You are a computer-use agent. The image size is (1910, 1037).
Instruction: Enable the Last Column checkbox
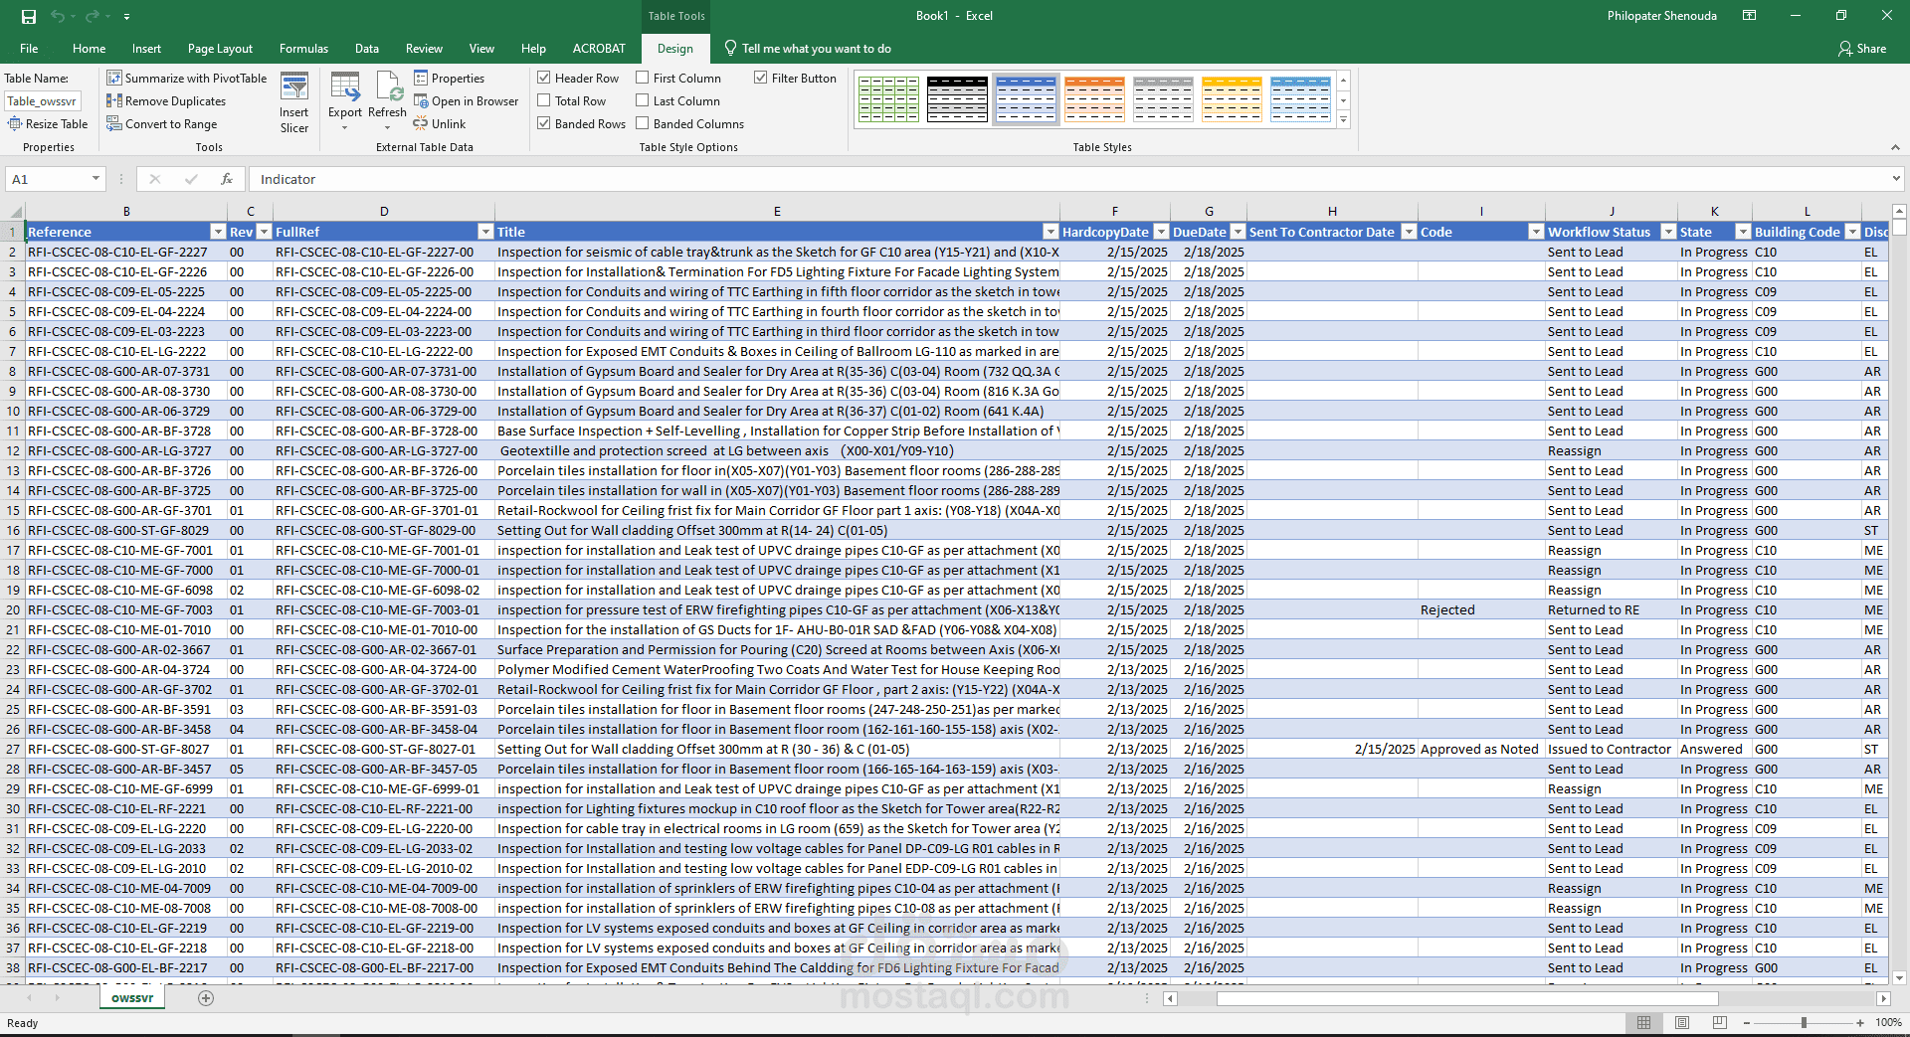[643, 100]
